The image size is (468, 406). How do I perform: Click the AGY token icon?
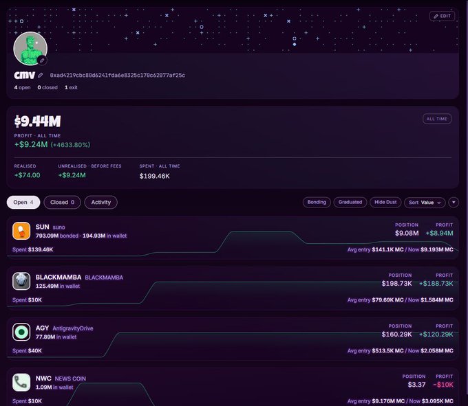[21, 332]
